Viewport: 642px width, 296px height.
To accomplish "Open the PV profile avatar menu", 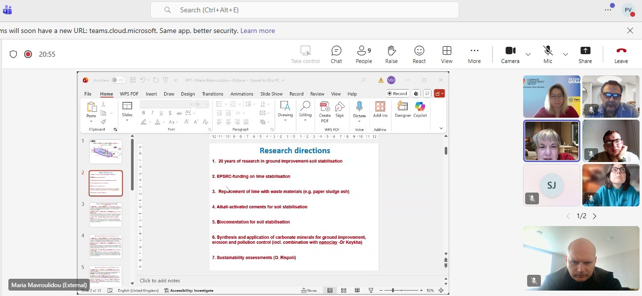I will (628, 10).
